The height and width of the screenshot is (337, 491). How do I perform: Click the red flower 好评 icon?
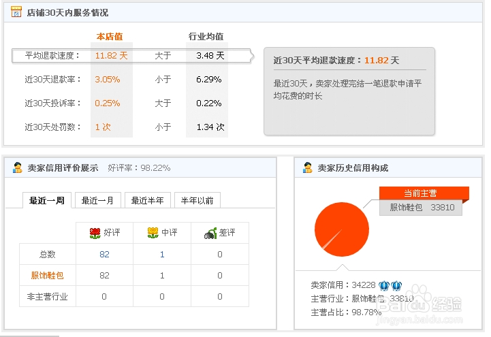(x=95, y=233)
